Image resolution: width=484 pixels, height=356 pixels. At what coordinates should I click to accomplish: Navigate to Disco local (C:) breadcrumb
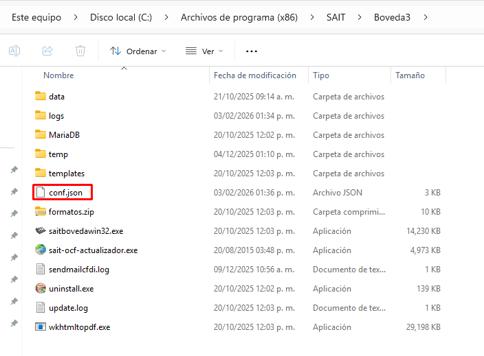[121, 16]
